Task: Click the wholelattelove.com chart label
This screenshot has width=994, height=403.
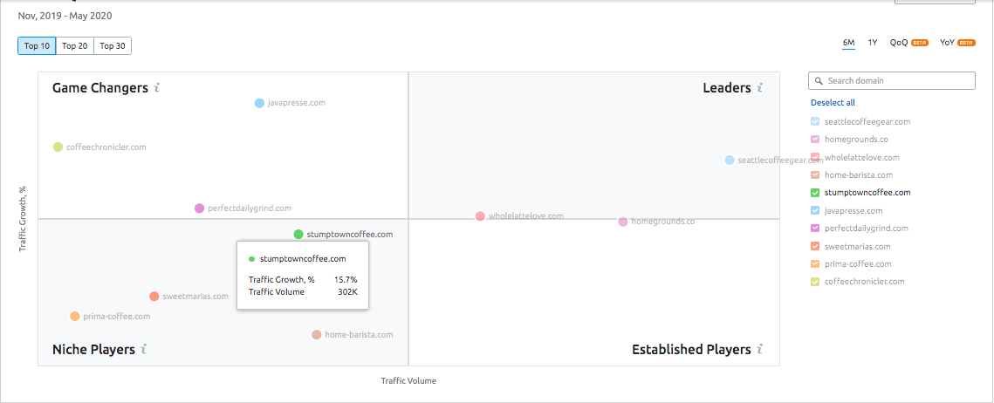Action: pyautogui.click(x=526, y=216)
